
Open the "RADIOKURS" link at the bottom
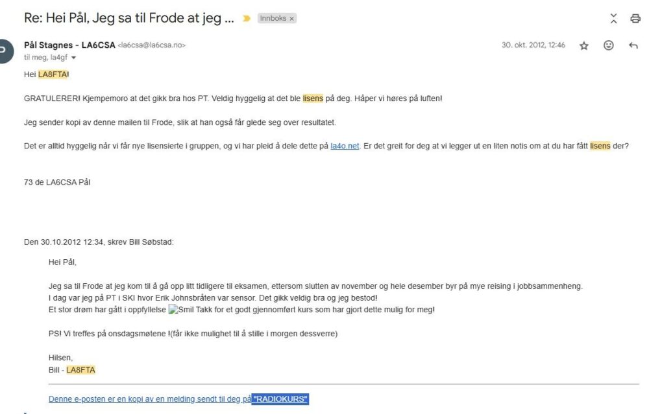coord(280,399)
